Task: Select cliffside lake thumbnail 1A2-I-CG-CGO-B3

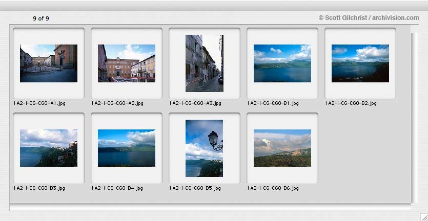Action: pyautogui.click(x=49, y=148)
